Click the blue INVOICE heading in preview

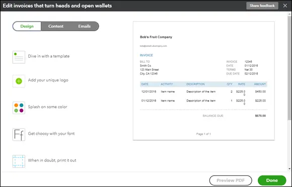(147, 55)
